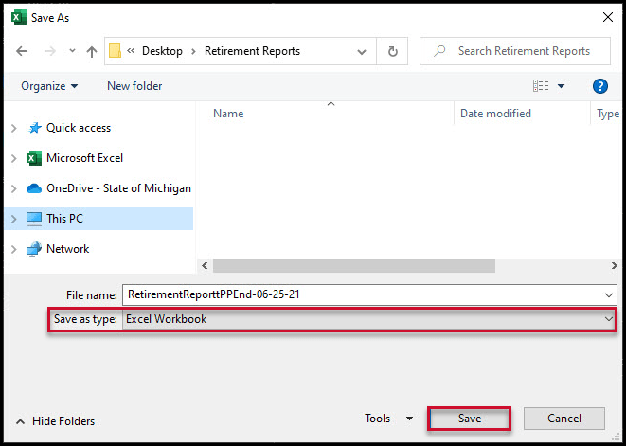Refresh the Retirement Reports folder view

392,51
